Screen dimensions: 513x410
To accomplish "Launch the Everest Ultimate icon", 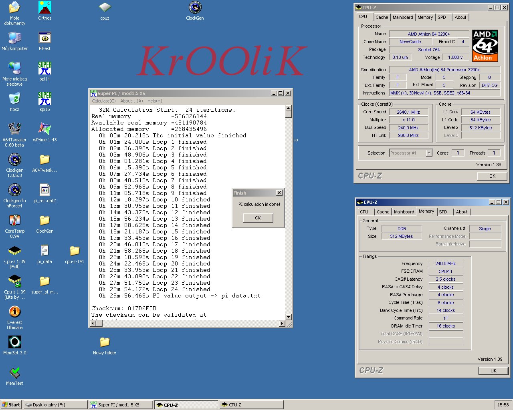I will [14, 317].
